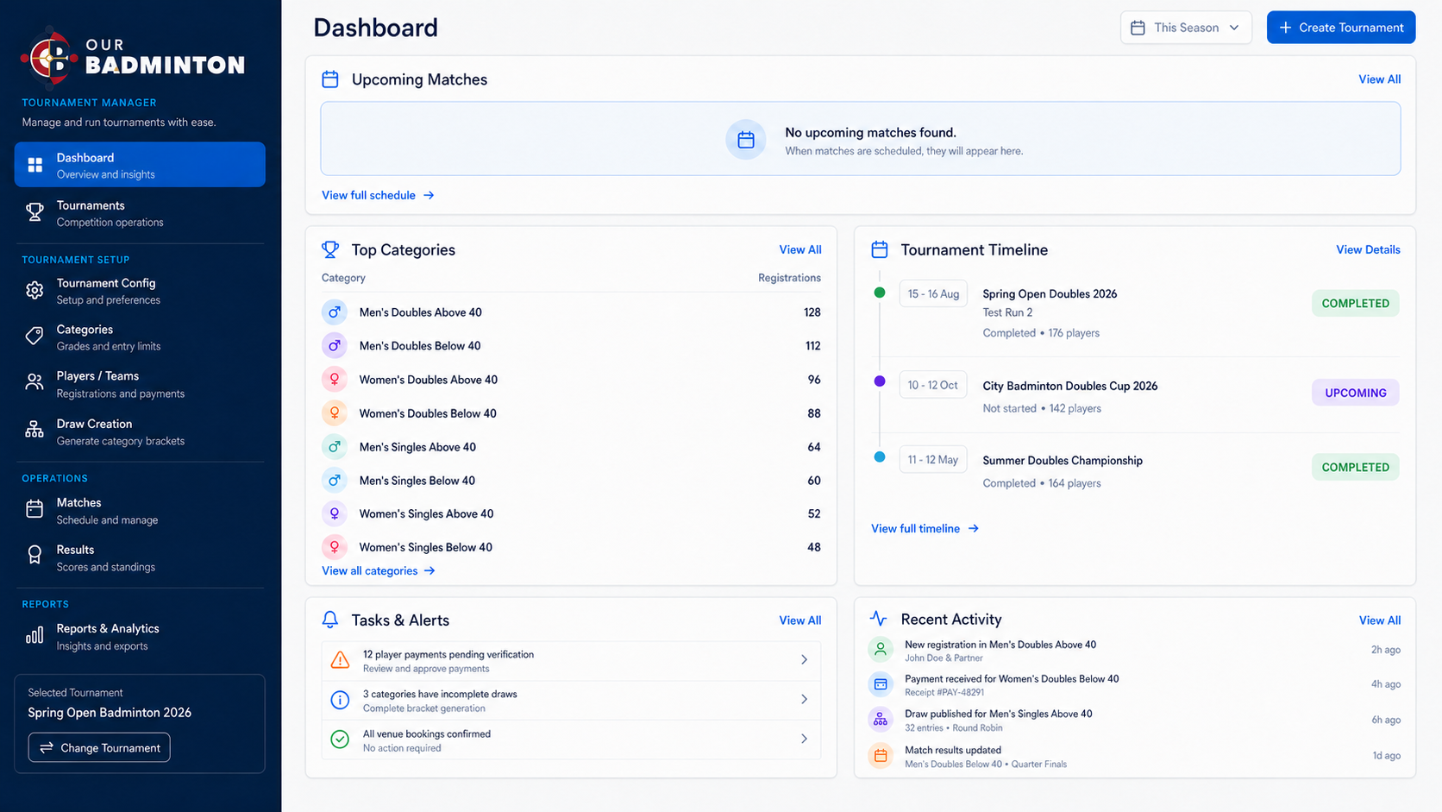Select the green timeline dot for Spring Open Doubles
The width and height of the screenshot is (1442, 812).
tap(880, 293)
